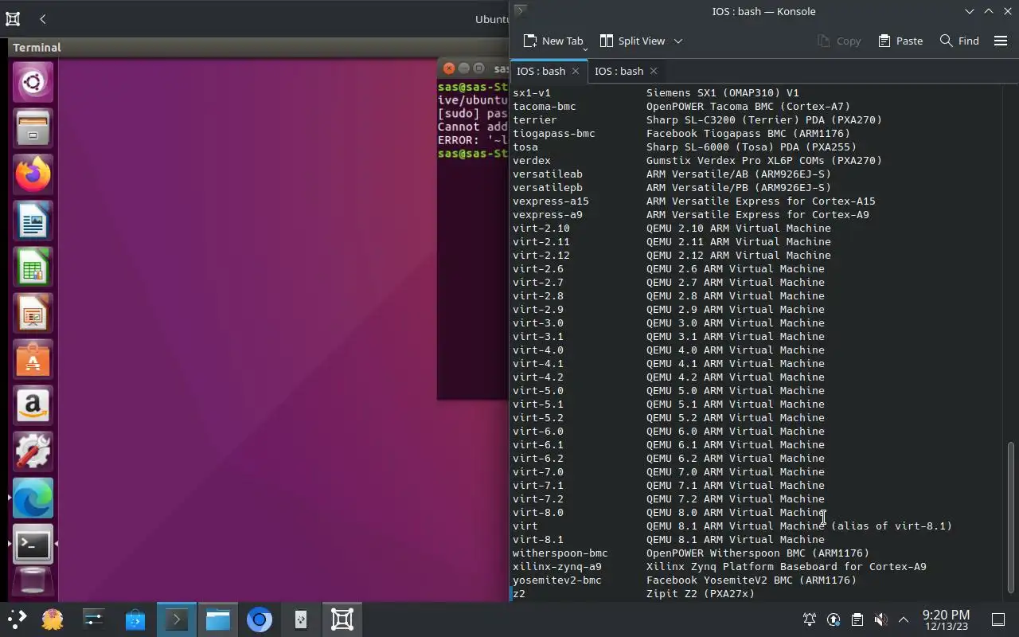Screen dimensions: 1019x637
Task: Close the second IOS : bash tab
Action: point(654,71)
